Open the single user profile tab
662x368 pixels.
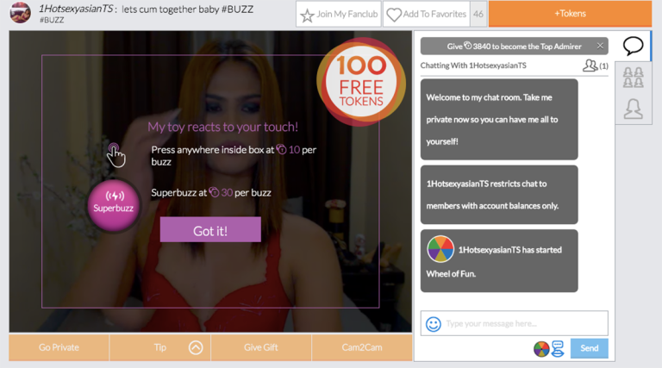[633, 109]
